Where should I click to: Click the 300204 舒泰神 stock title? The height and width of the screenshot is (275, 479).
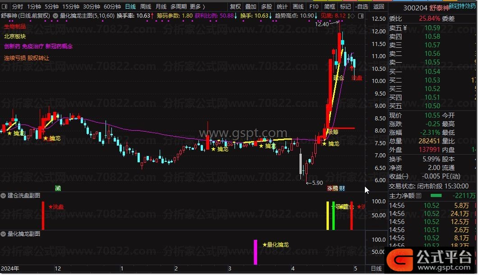[426, 8]
